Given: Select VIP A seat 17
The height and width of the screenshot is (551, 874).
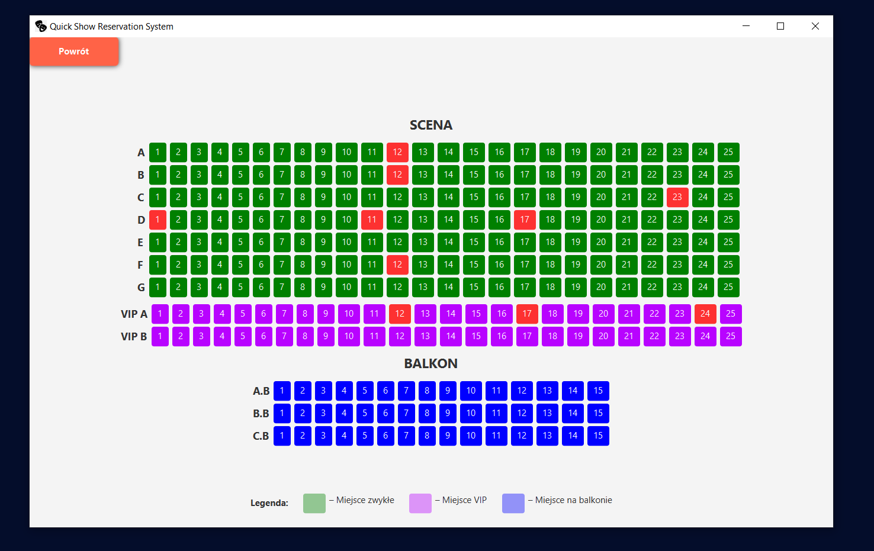Looking at the screenshot, I should [527, 314].
